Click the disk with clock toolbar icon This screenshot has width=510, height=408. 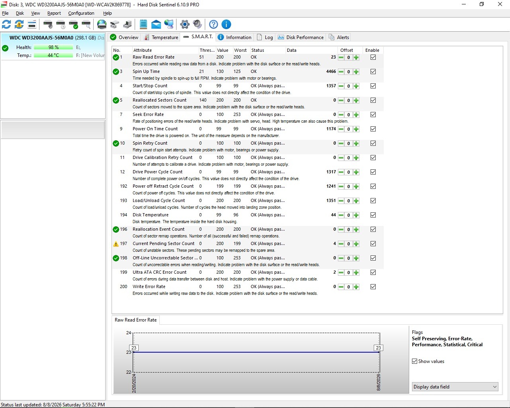pyautogui.click(x=61, y=24)
